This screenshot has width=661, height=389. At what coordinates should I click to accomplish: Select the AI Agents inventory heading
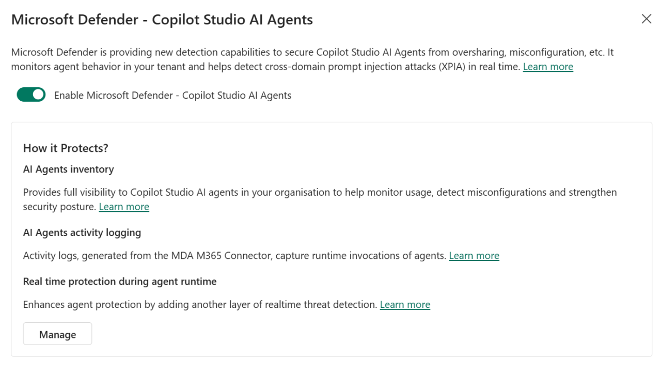click(x=68, y=169)
